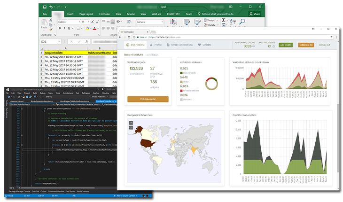Reload the page in Chrome
This screenshot has width=343, height=202.
point(129,37)
